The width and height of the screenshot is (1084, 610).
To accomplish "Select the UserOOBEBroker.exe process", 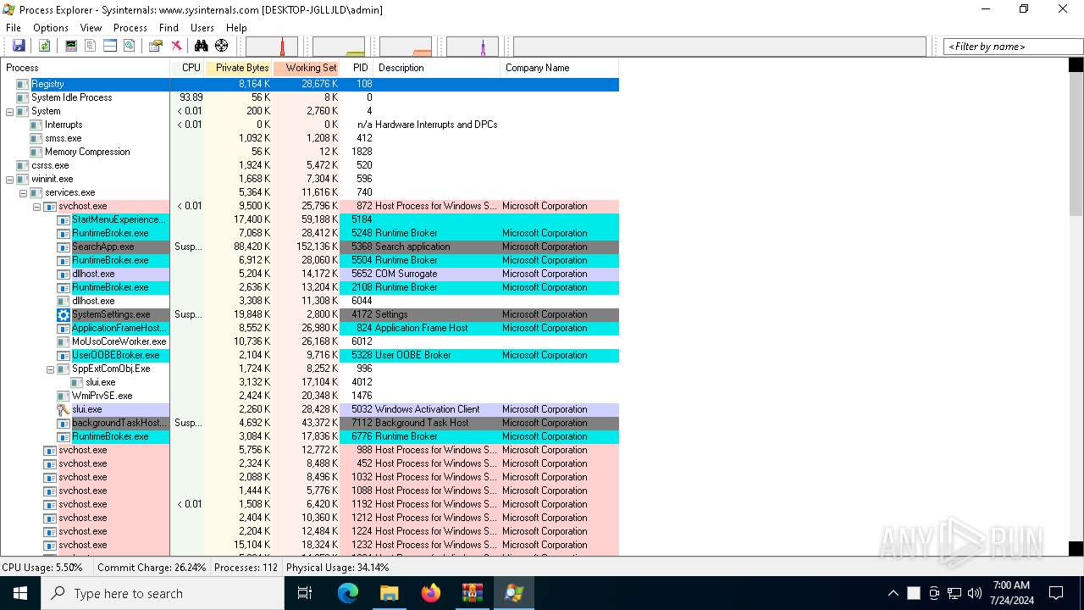I will tap(310, 355).
